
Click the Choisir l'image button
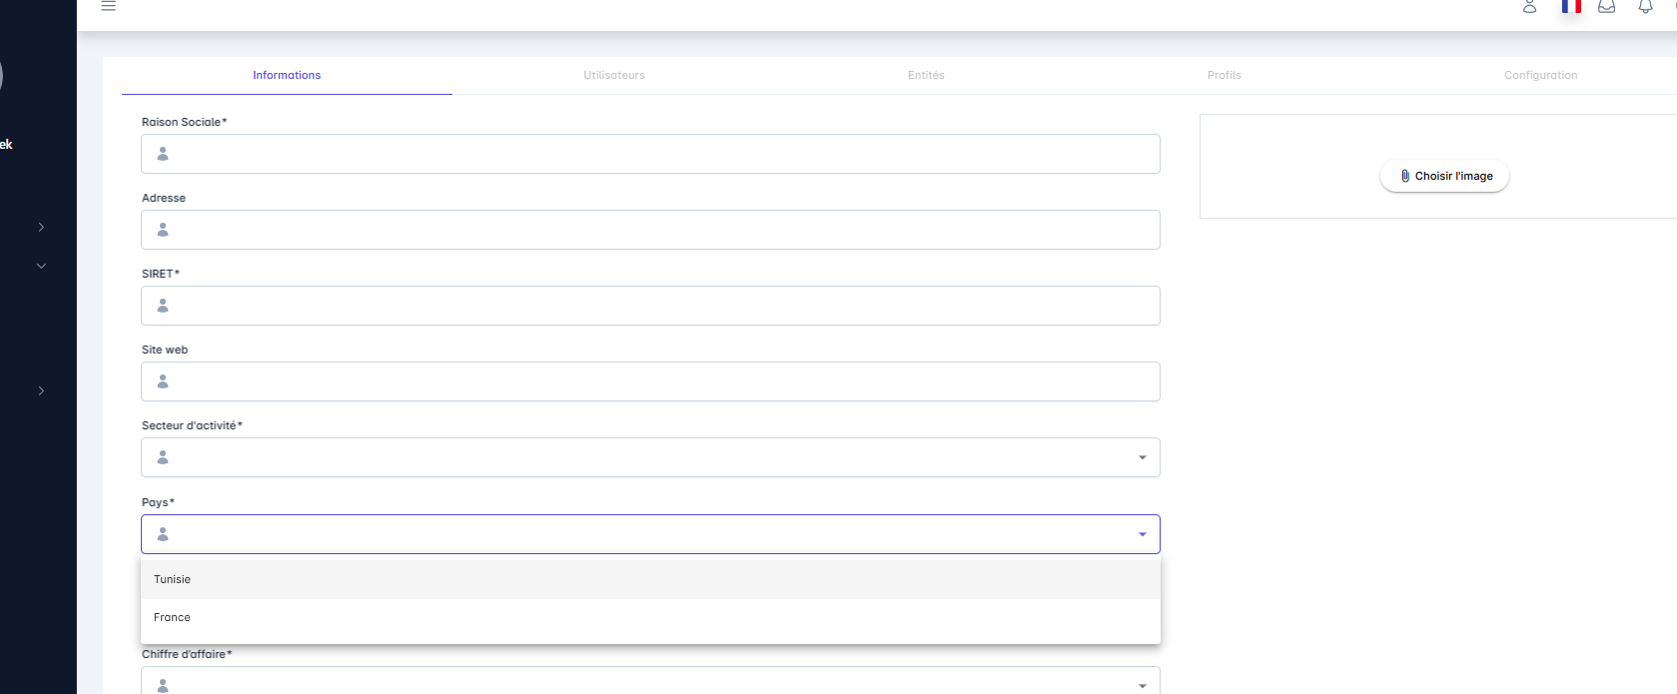click(1444, 176)
